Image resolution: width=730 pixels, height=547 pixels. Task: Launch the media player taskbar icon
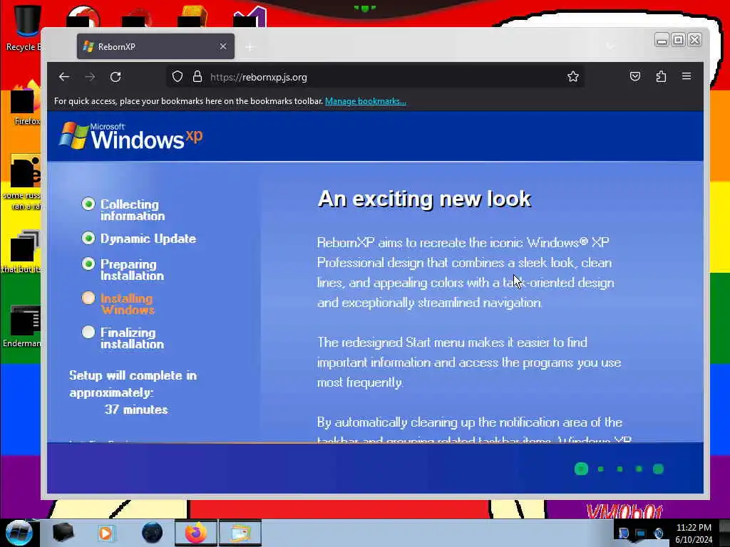[x=106, y=533]
